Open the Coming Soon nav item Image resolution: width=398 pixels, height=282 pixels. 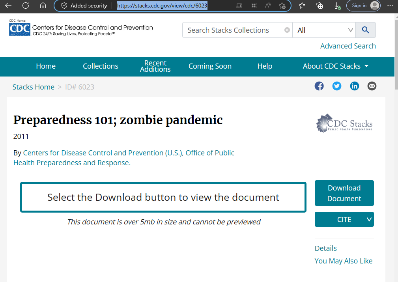210,66
